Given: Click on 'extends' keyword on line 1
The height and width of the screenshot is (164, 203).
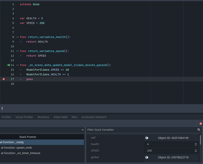Looking at the screenshot, I should [x=26, y=4].
